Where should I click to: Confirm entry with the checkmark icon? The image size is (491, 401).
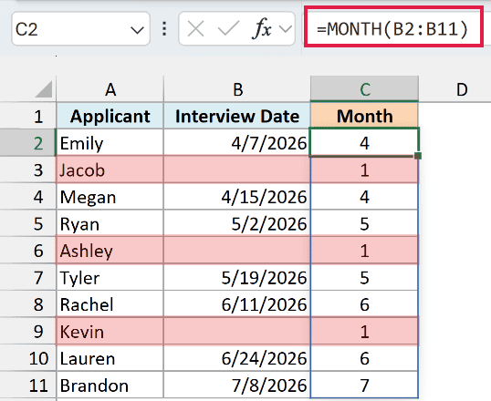tap(228, 29)
